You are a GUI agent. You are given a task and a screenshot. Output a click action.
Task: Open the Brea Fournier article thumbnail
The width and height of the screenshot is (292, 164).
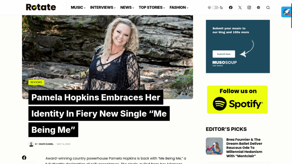214,146
